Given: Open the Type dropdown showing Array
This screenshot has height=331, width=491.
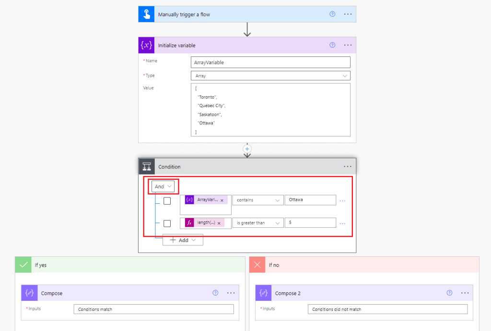Looking at the screenshot, I should [x=270, y=76].
